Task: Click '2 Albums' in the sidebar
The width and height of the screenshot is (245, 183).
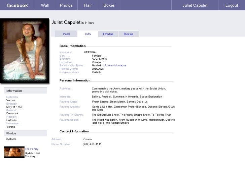Action: click(x=11, y=139)
